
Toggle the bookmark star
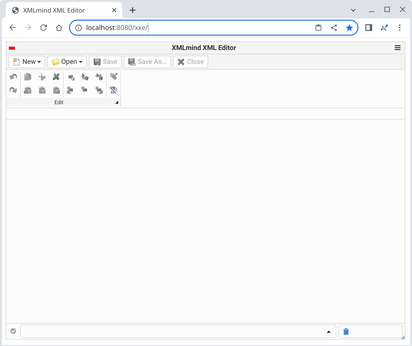pyautogui.click(x=349, y=28)
